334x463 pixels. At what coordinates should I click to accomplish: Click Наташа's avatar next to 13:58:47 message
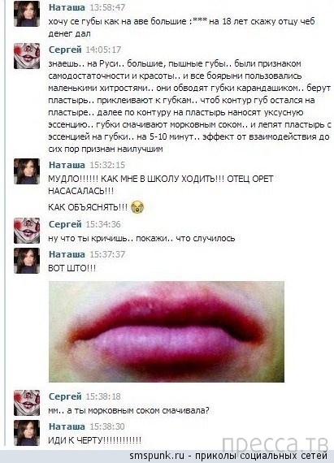pyautogui.click(x=27, y=14)
